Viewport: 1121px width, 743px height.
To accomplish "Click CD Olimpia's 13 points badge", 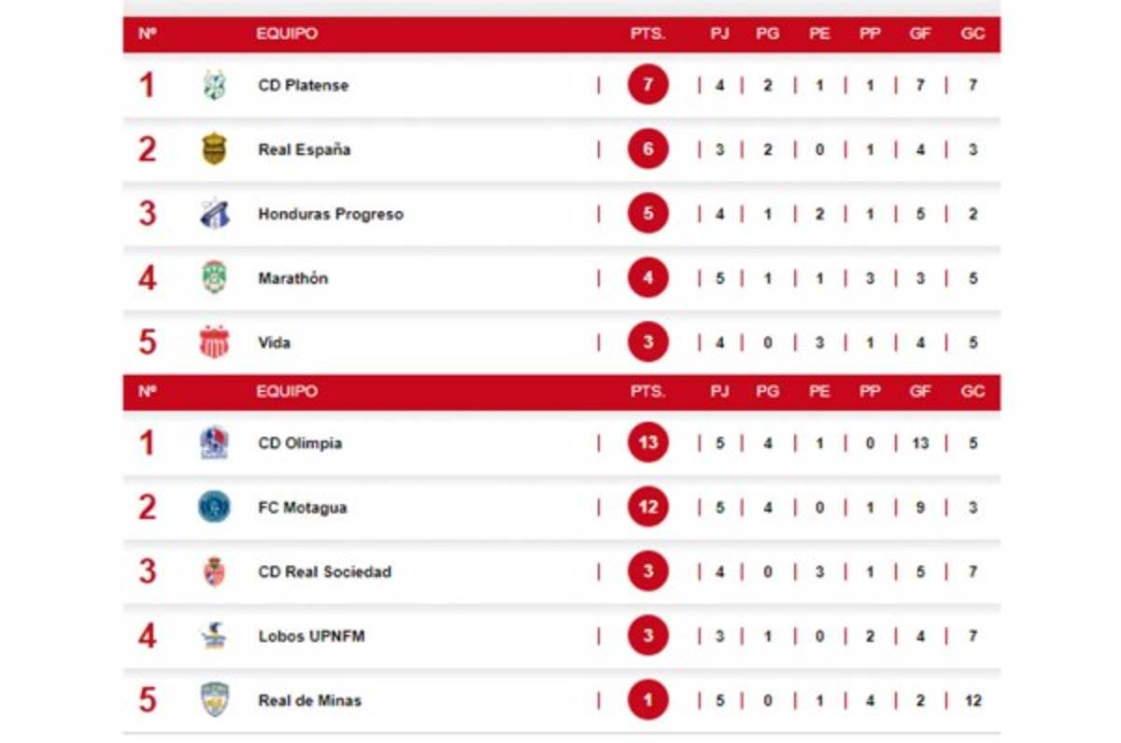I will (x=648, y=442).
